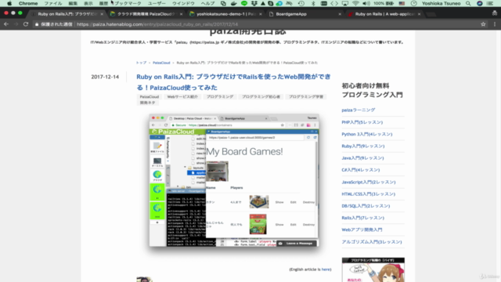
Task: Open the Rails入門(7レッスン) link
Action: point(363,218)
